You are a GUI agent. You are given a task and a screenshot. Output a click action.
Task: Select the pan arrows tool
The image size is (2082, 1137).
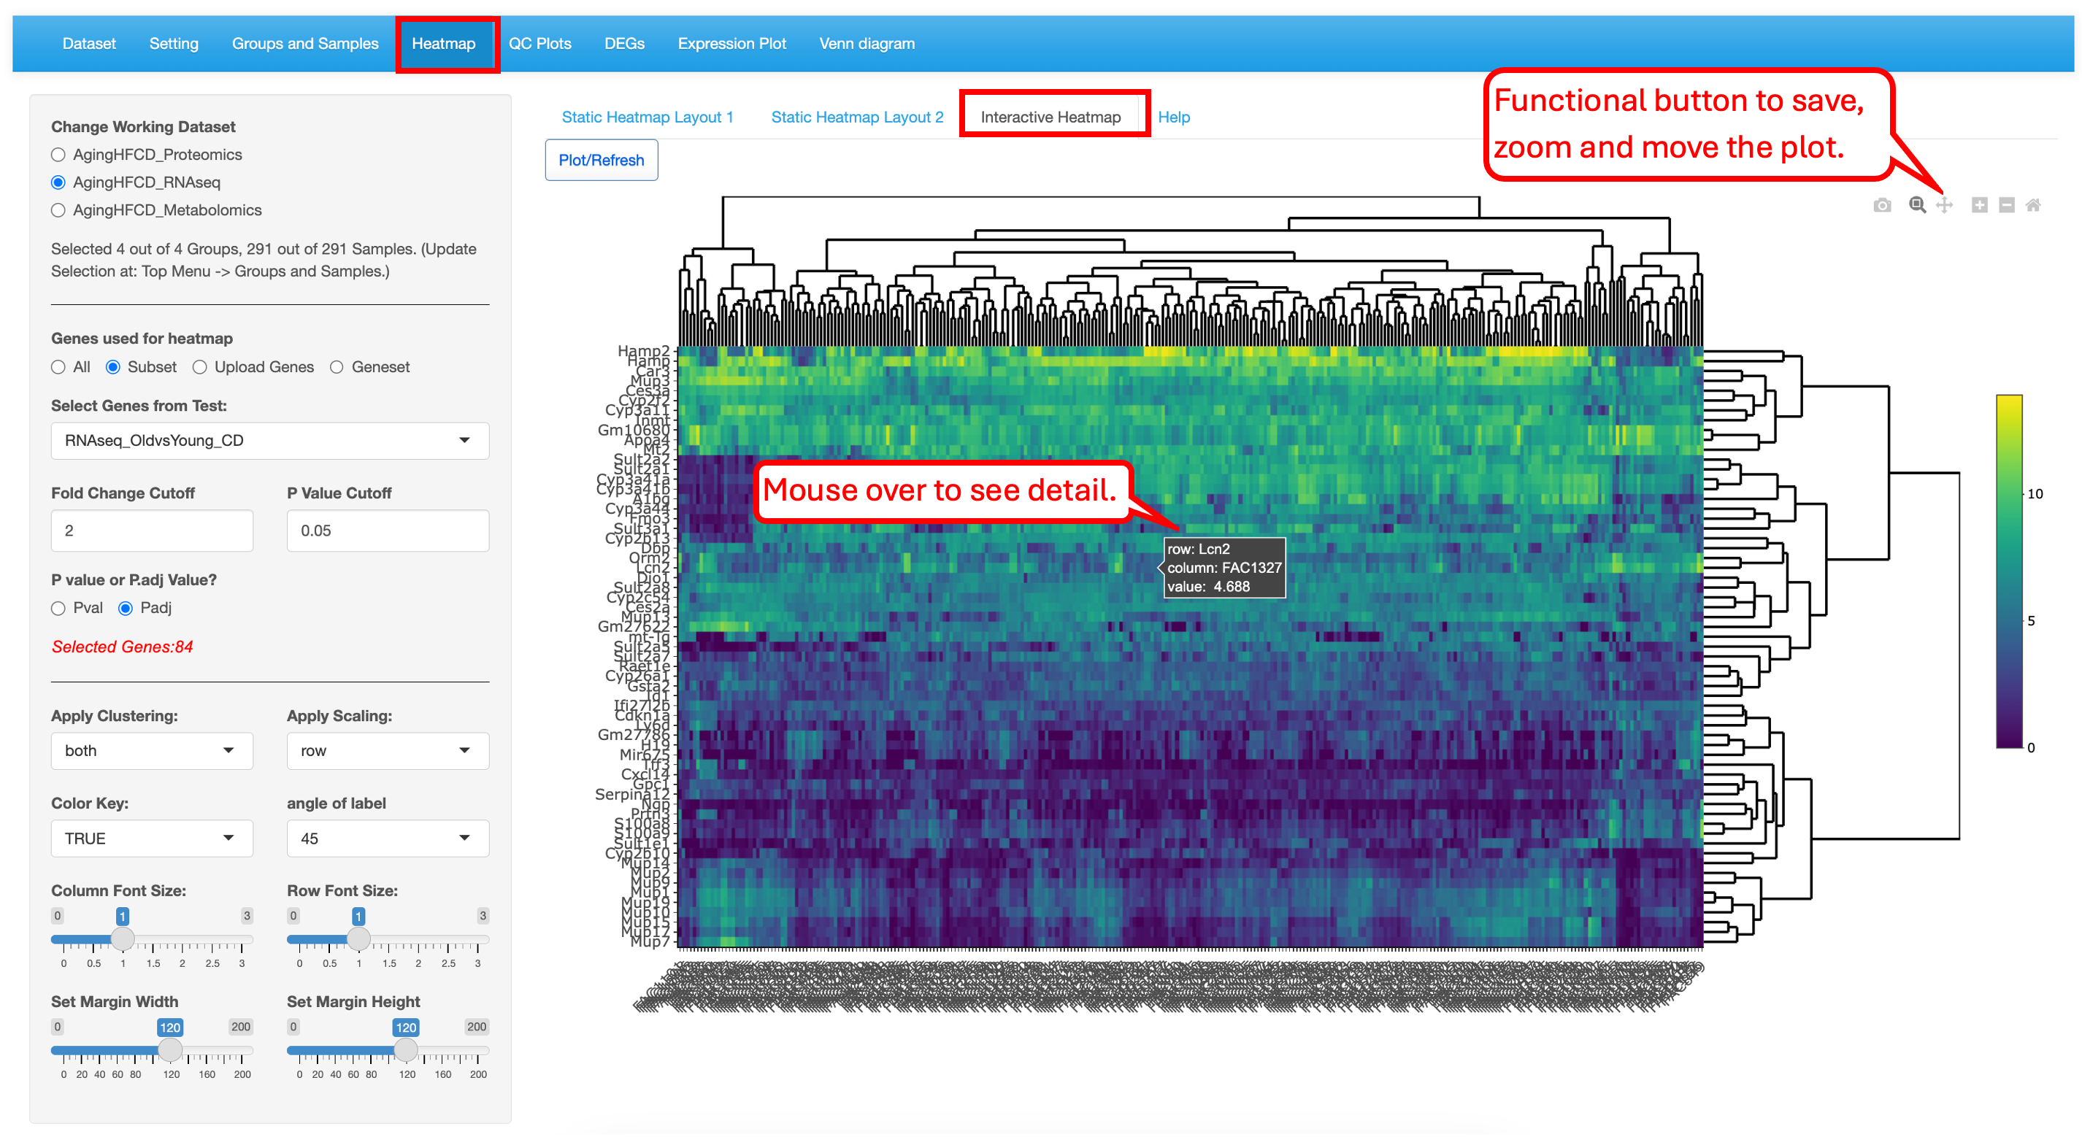coord(1945,205)
